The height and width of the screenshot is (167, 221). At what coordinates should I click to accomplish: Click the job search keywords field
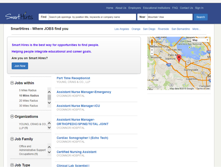92,17
